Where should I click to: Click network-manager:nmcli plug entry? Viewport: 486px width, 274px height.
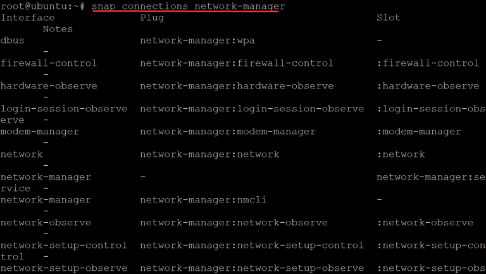(x=203, y=200)
